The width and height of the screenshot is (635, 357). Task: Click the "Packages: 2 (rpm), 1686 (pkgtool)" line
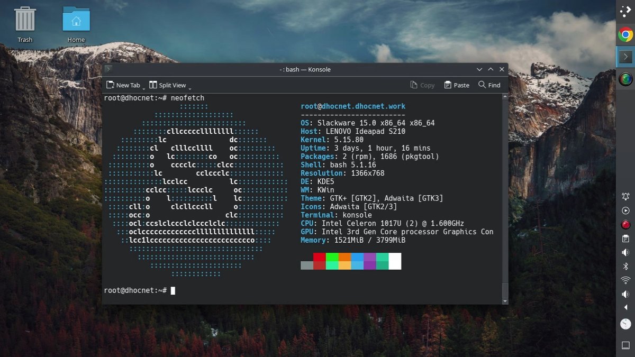[x=370, y=157]
